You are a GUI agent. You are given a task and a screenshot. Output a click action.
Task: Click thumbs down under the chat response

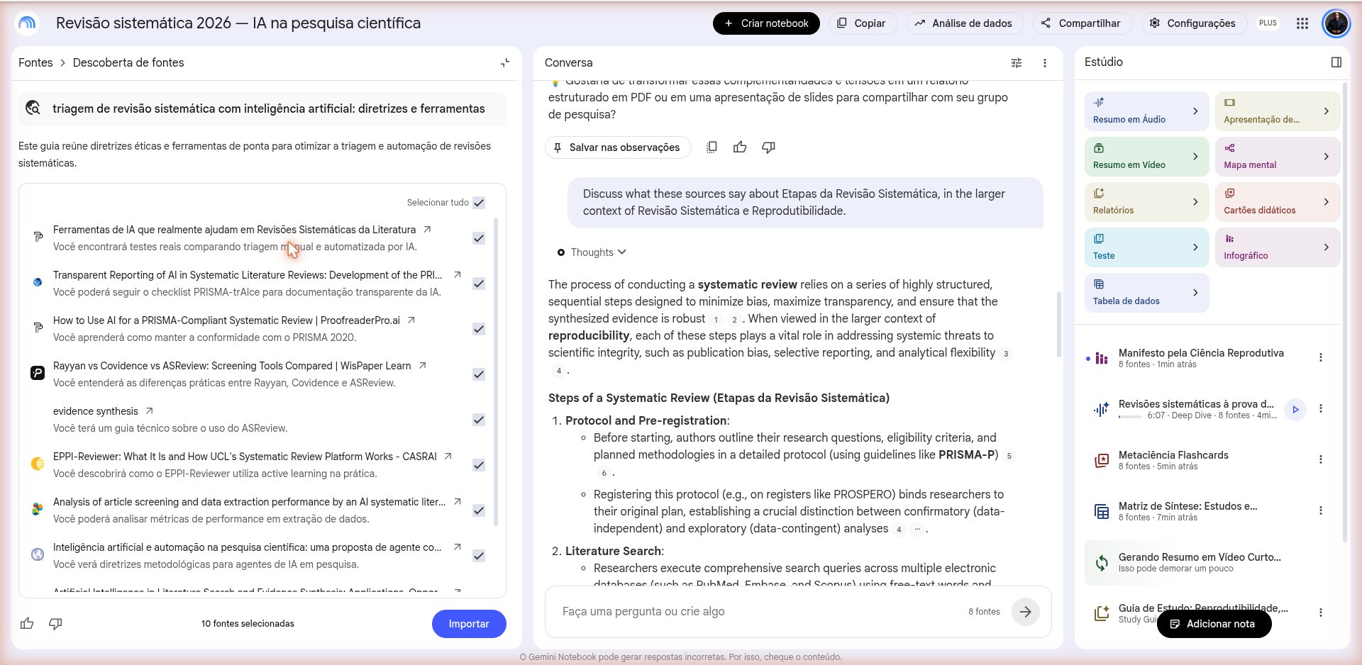click(768, 147)
